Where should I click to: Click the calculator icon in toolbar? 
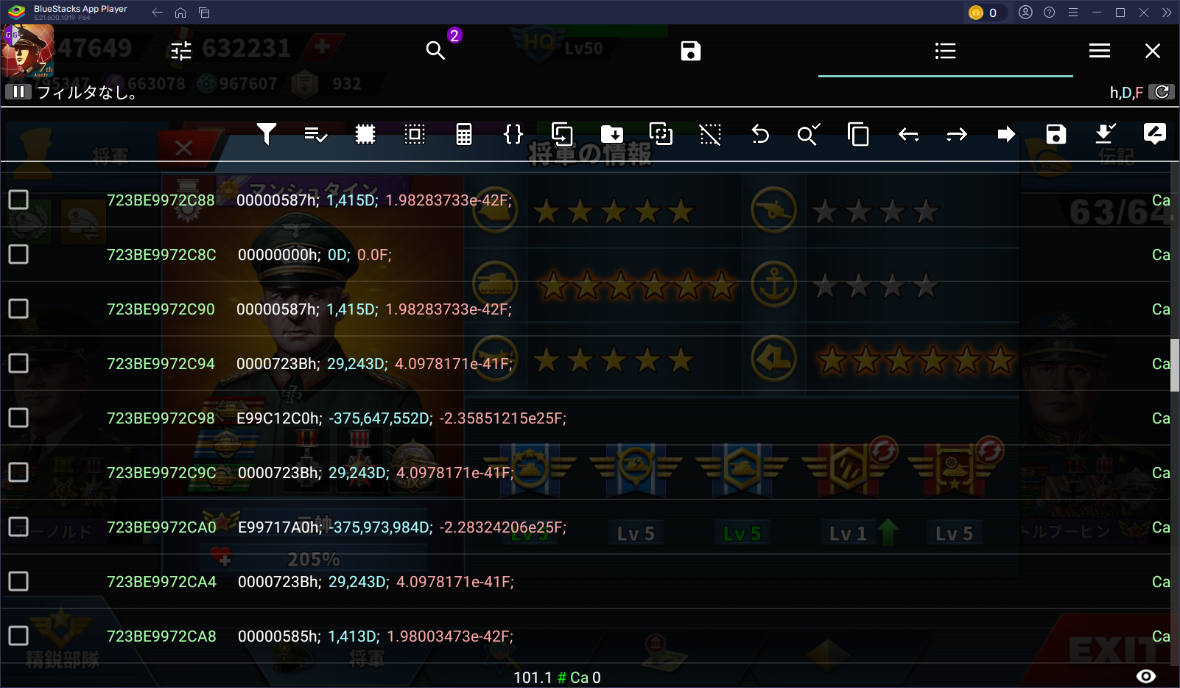(463, 134)
